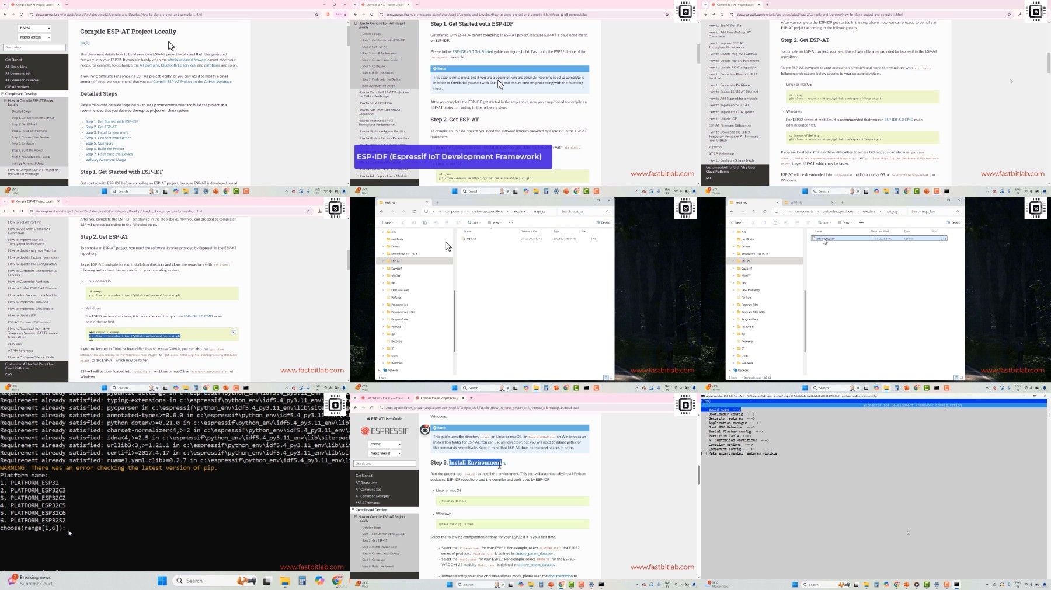Click the ESPRESSIF logo in the docs sidebar

385,431
